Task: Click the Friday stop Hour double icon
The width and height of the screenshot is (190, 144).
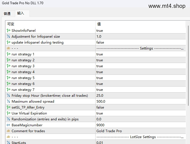Action: point(8,95)
